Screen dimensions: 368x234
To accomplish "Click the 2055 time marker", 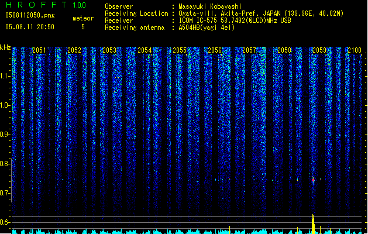I will pos(180,50).
